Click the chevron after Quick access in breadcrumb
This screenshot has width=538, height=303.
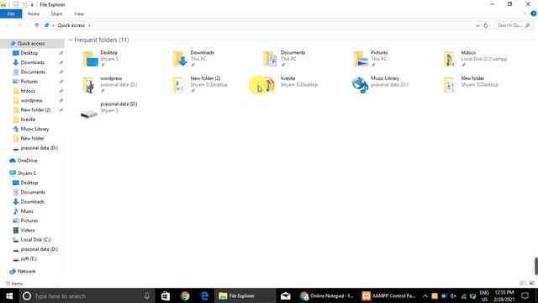click(89, 25)
